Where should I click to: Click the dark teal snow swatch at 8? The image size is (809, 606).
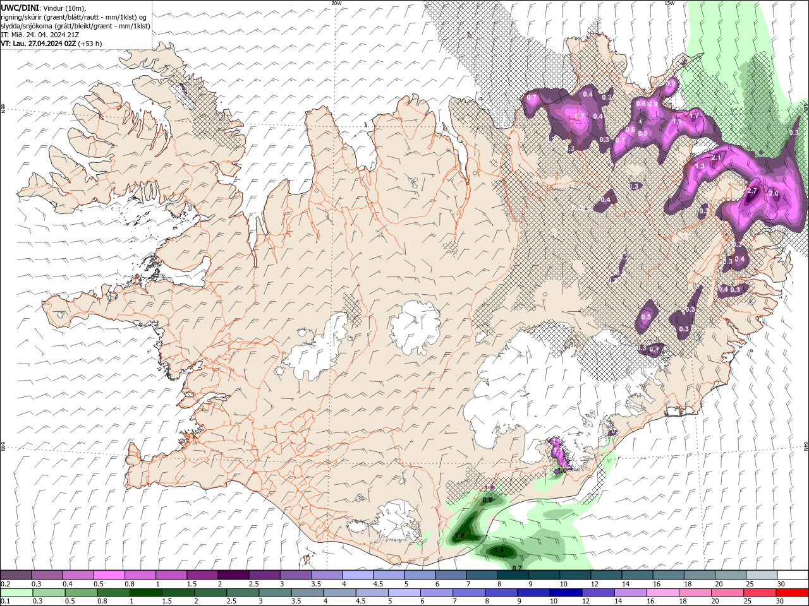513,574
